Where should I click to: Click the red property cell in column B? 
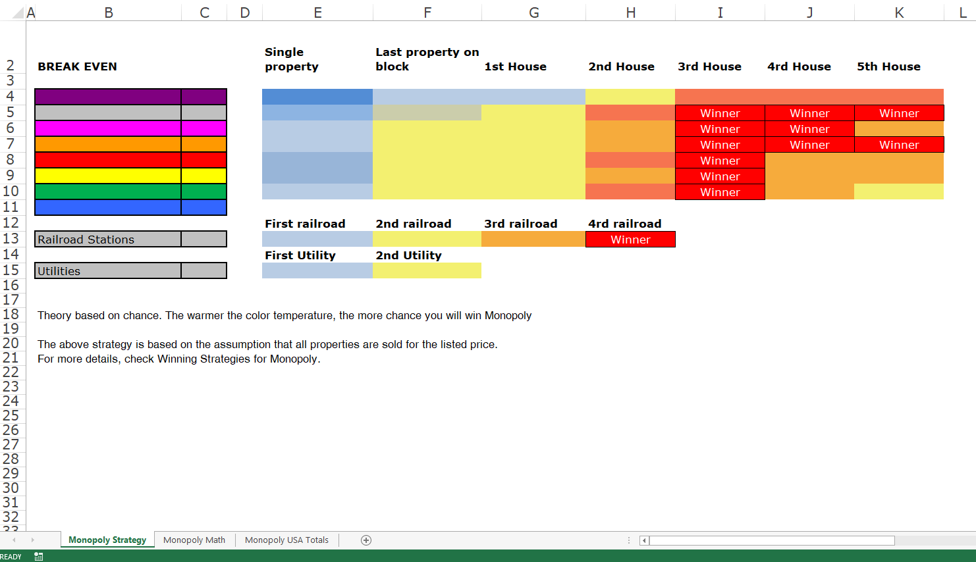pyautogui.click(x=108, y=160)
